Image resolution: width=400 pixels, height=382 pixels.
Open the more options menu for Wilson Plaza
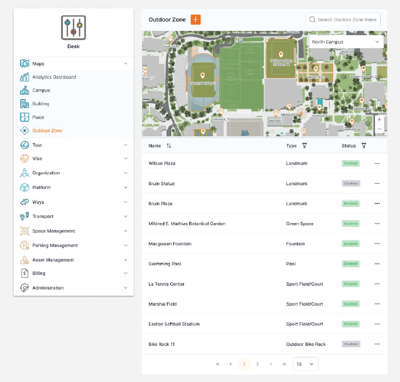[377, 163]
